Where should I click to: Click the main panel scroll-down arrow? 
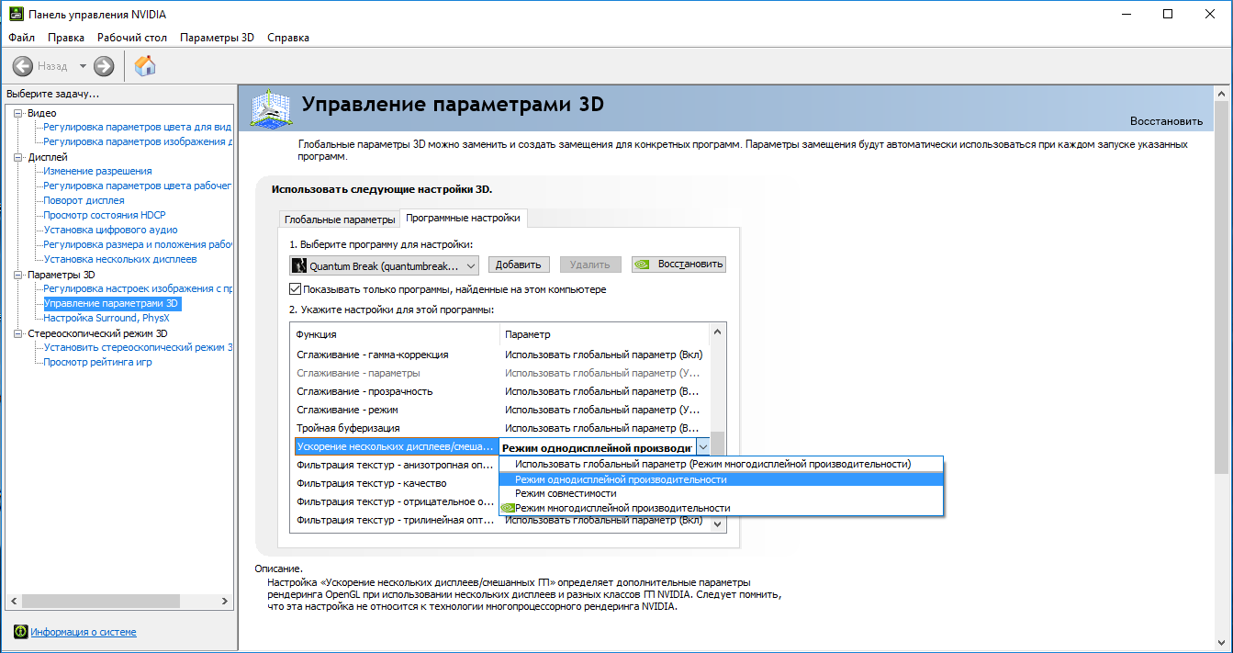point(1223,642)
